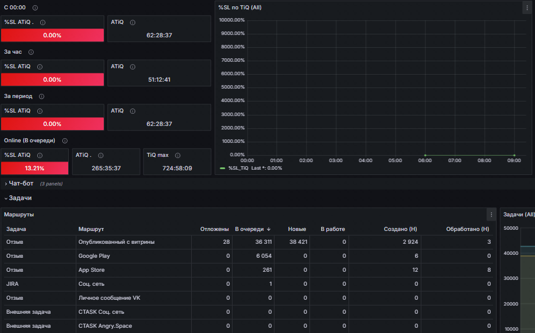
Task: Click info icon beside 'За период' heading
Action: [41, 96]
